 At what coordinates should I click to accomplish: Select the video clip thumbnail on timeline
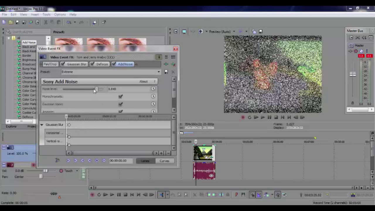tap(204, 153)
